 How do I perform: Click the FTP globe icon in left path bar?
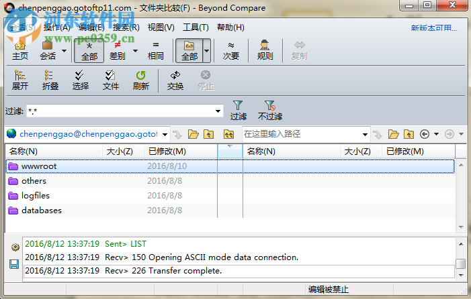11,133
